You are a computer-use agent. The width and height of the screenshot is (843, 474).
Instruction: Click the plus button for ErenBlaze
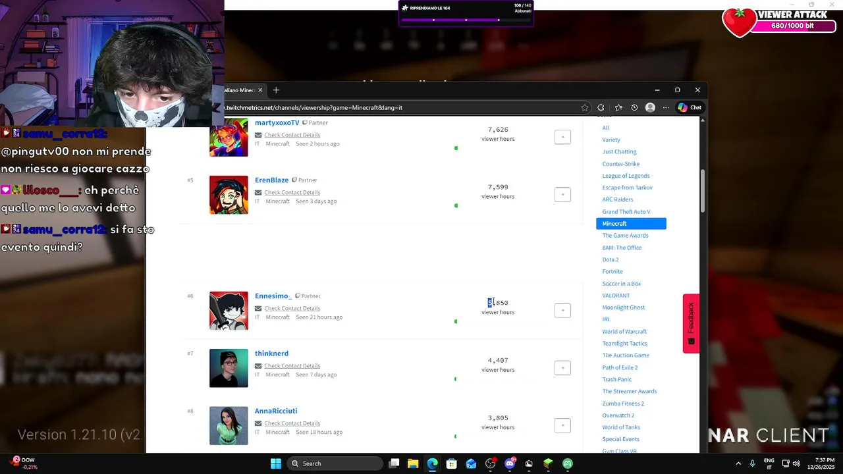coord(562,194)
